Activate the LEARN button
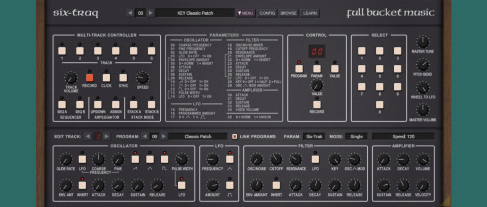 (x=310, y=13)
